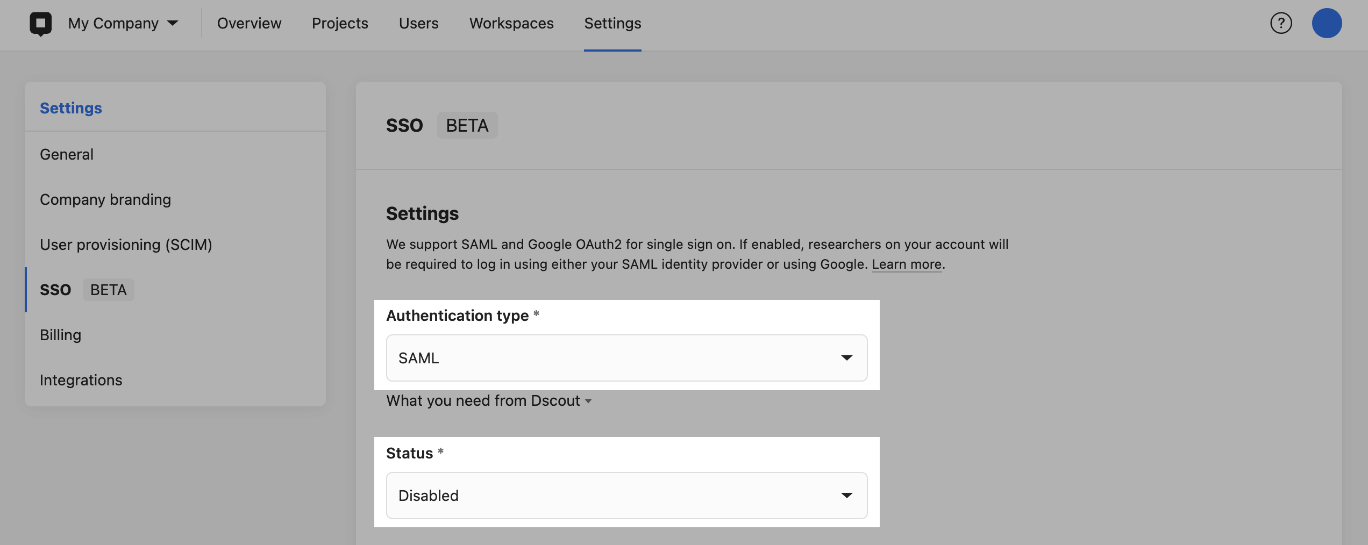The height and width of the screenshot is (545, 1368).
Task: Open the Users tab
Action: click(418, 23)
